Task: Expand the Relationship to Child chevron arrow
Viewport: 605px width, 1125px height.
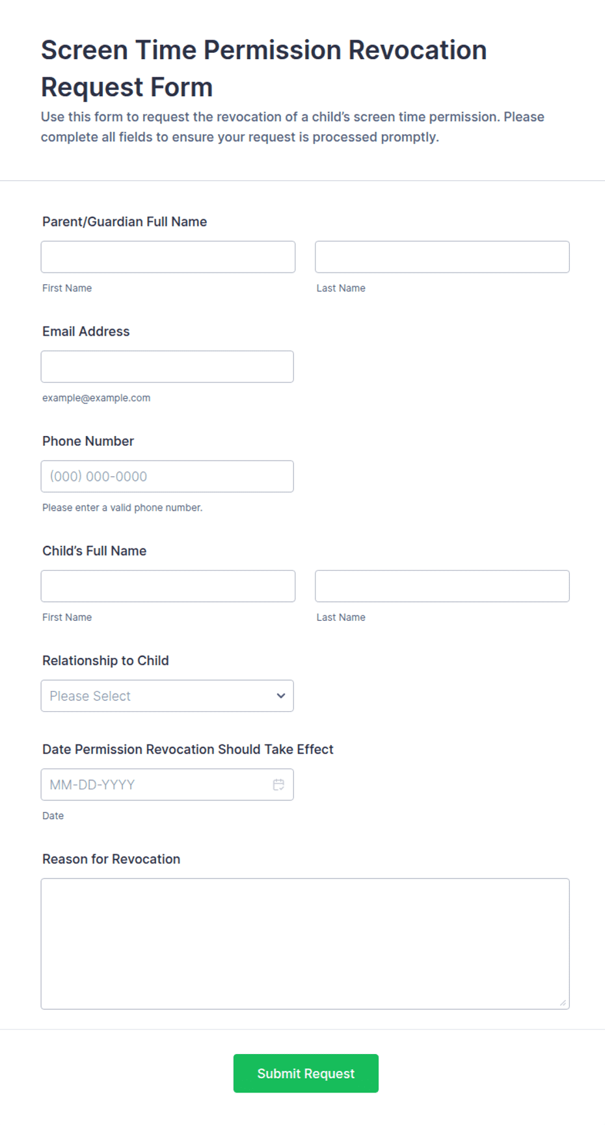Action: coord(281,696)
